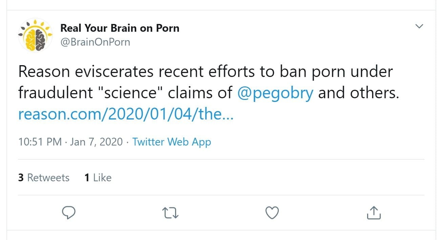This screenshot has height=240, width=442.
Task: Click the @BrainOnPorn handle
Action: pyautogui.click(x=95, y=42)
